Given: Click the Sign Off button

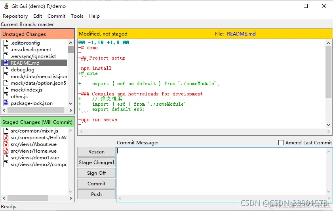Looking at the screenshot, I should click(97, 173).
